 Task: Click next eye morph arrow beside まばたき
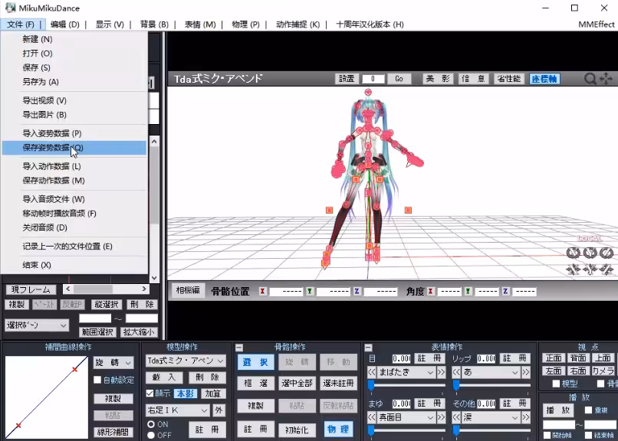(x=441, y=372)
